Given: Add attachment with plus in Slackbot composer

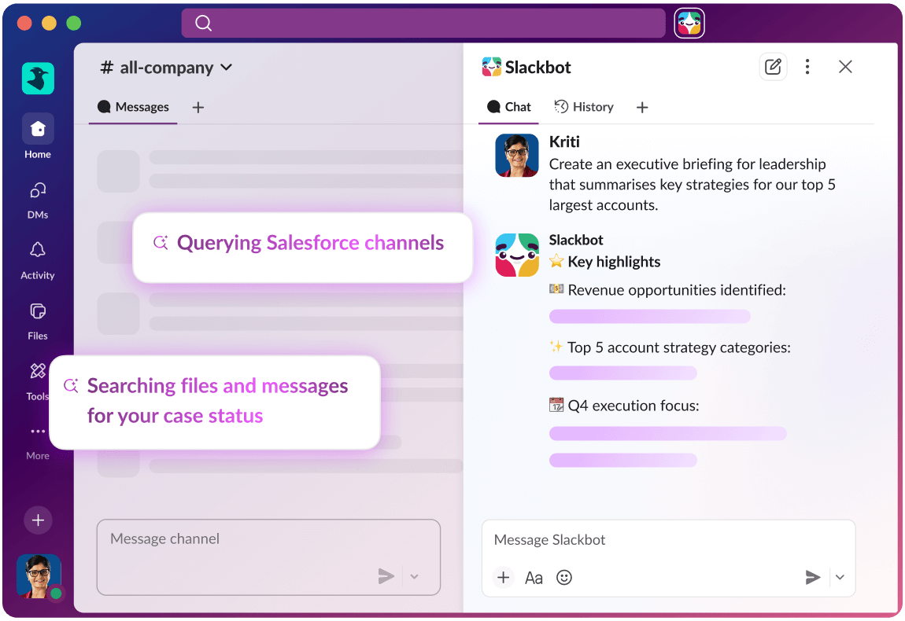Looking at the screenshot, I should (x=503, y=578).
